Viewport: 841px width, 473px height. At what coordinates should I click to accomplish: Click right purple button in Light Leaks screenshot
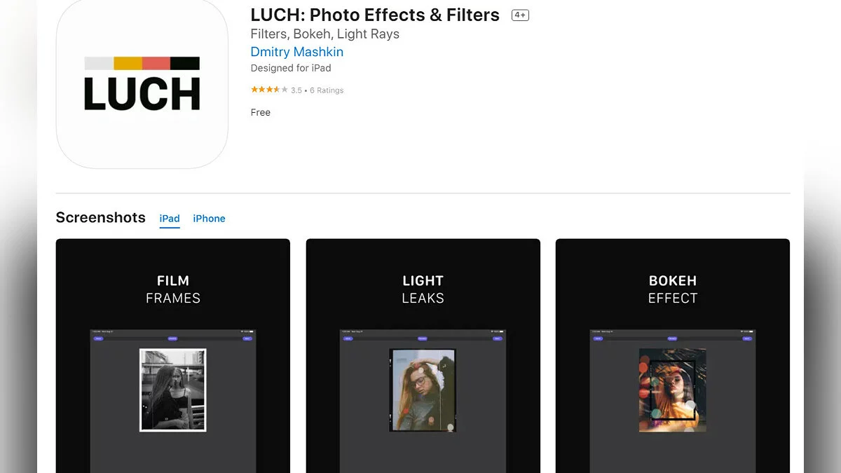click(x=498, y=338)
